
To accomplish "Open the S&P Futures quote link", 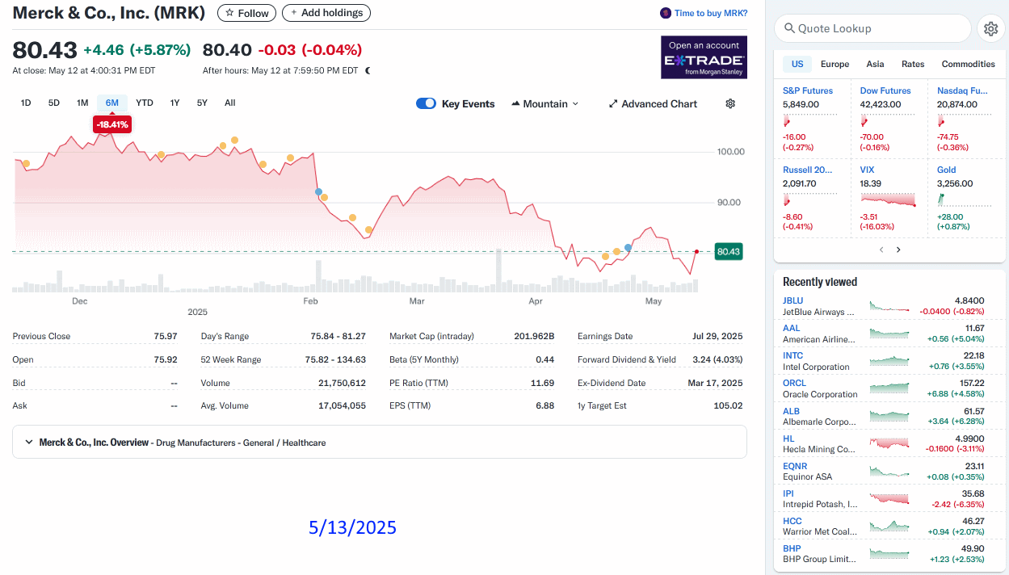I will point(808,90).
